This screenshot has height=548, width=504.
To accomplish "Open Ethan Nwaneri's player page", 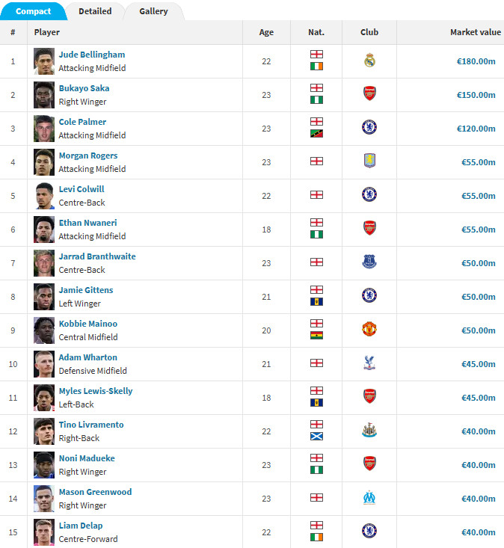I will (x=87, y=223).
